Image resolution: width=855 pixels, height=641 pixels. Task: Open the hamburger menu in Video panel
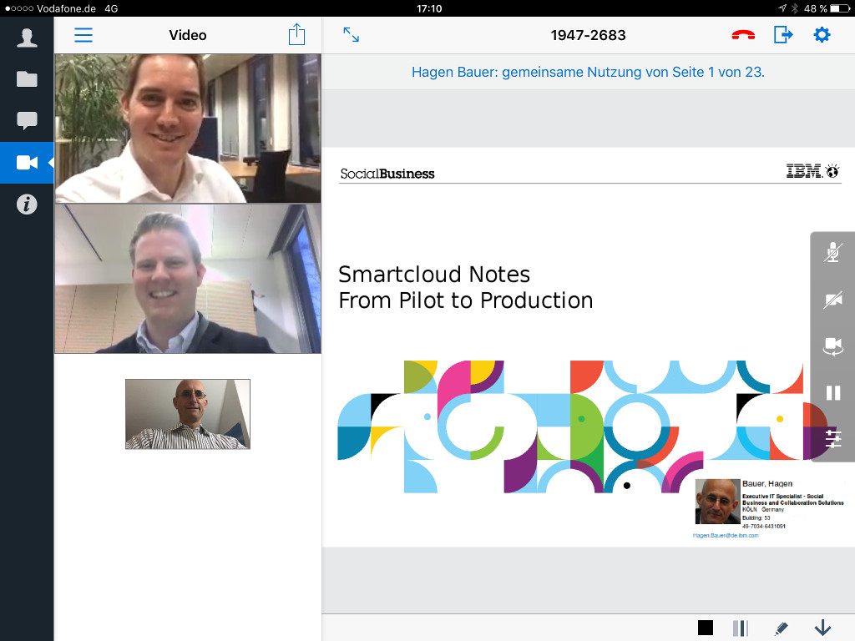(x=83, y=35)
